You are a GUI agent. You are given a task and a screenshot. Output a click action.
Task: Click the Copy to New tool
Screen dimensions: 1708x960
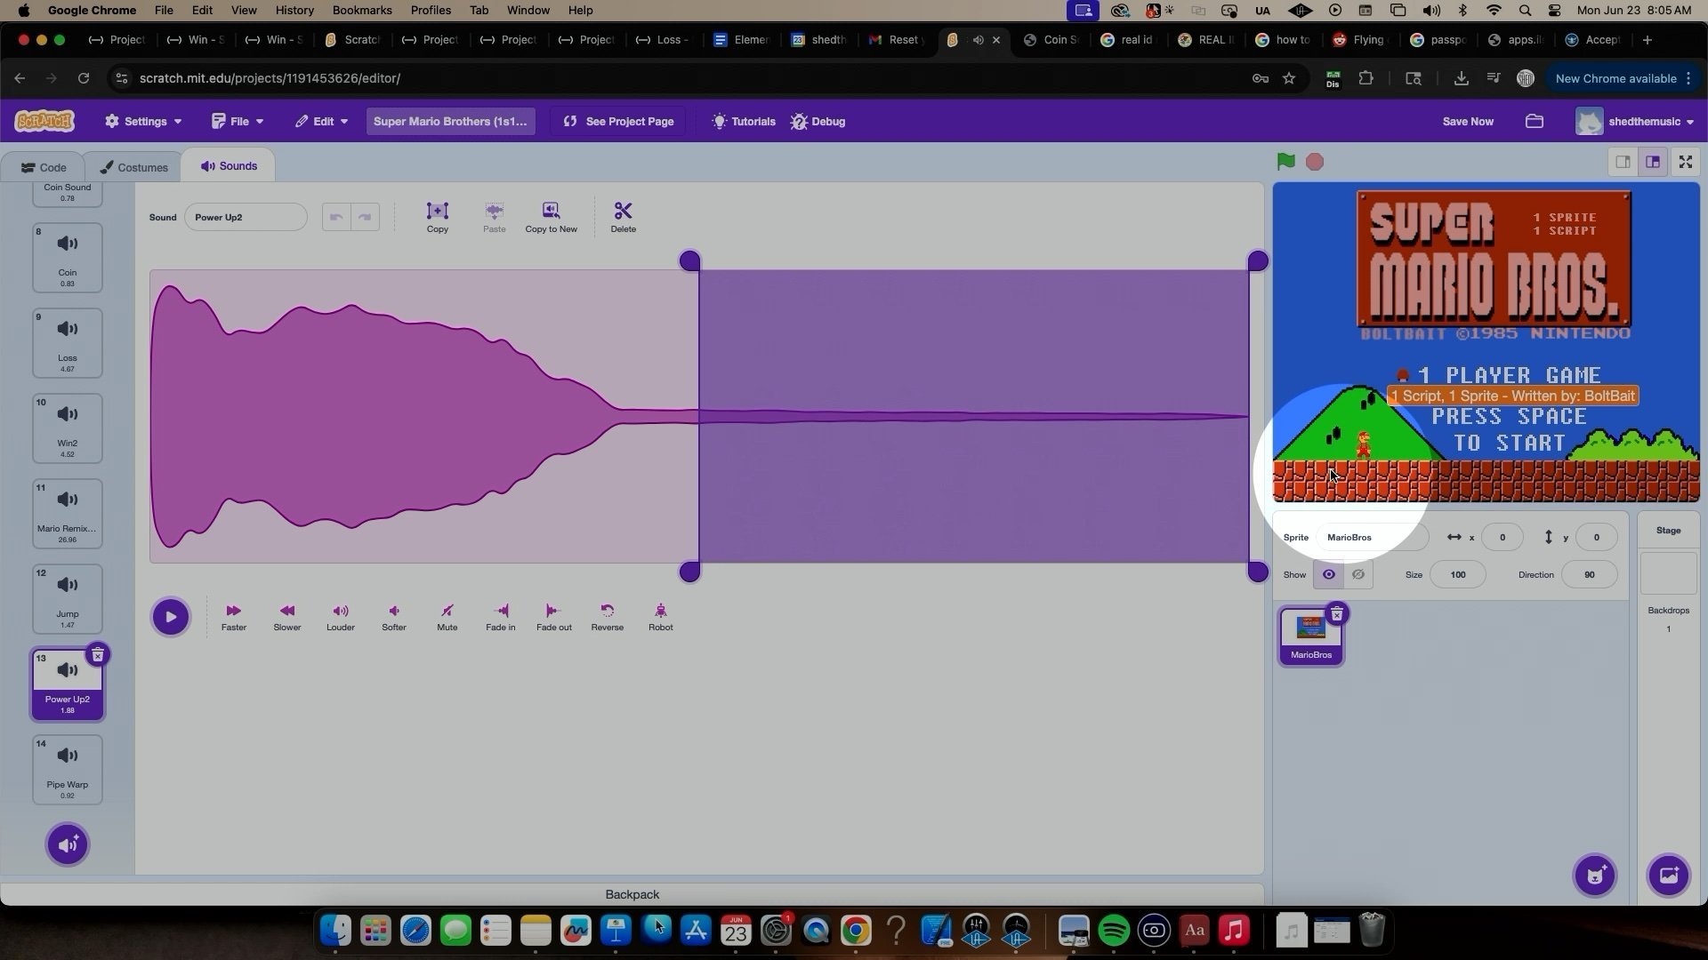coord(551,217)
